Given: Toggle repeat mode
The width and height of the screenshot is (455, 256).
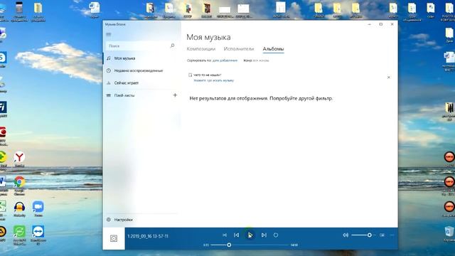Looking at the screenshot, I should tap(276, 235).
